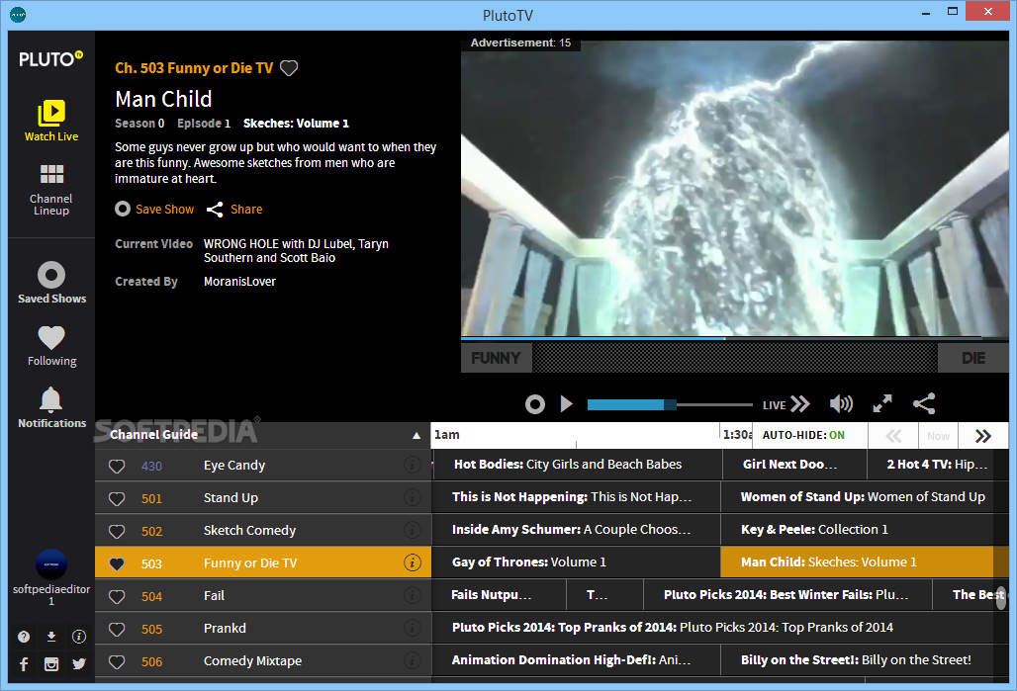
Task: Click the Share link under description
Action: (234, 210)
